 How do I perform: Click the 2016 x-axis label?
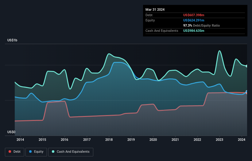(x=64, y=140)
